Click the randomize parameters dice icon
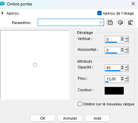 click(120, 22)
